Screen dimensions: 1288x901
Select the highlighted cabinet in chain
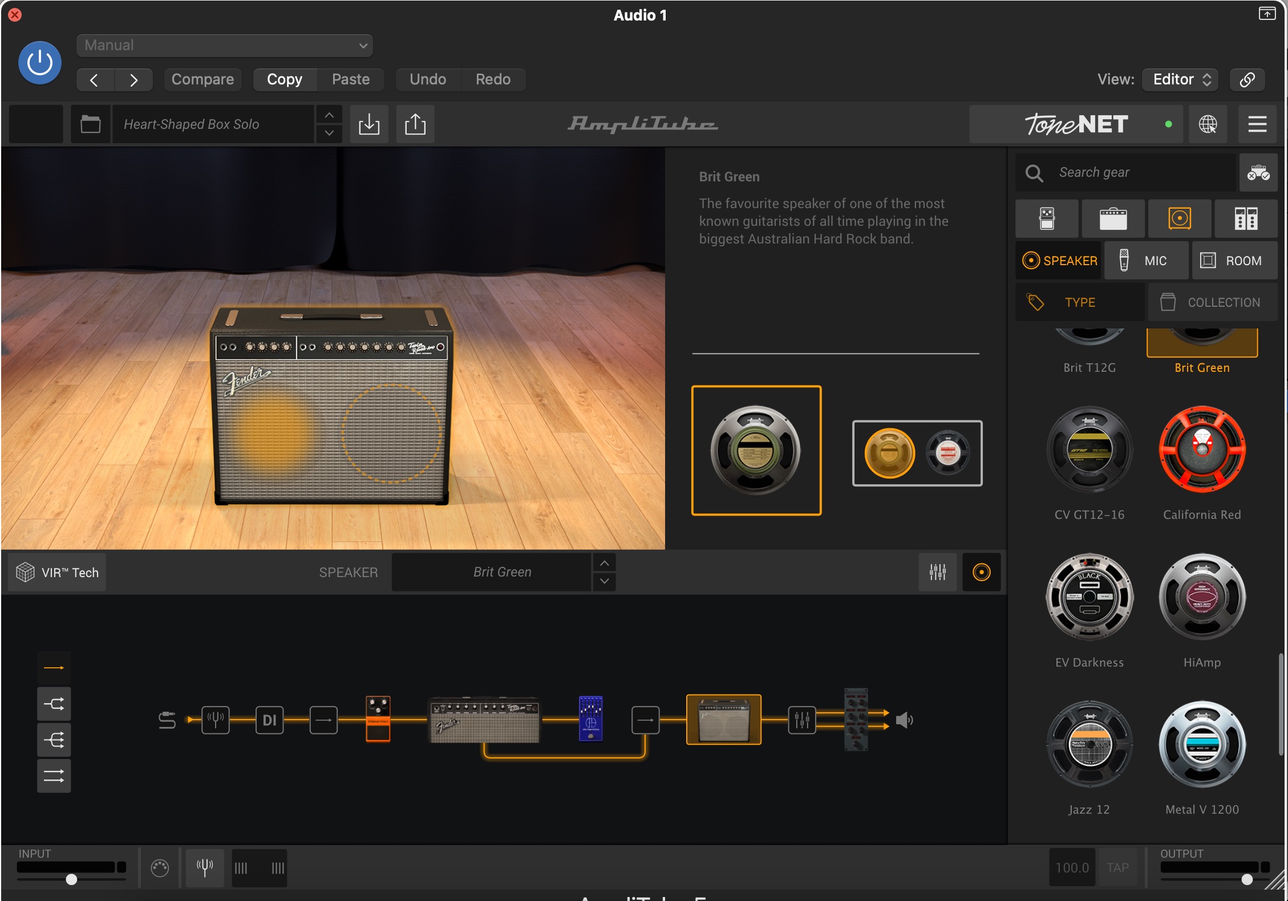point(723,720)
